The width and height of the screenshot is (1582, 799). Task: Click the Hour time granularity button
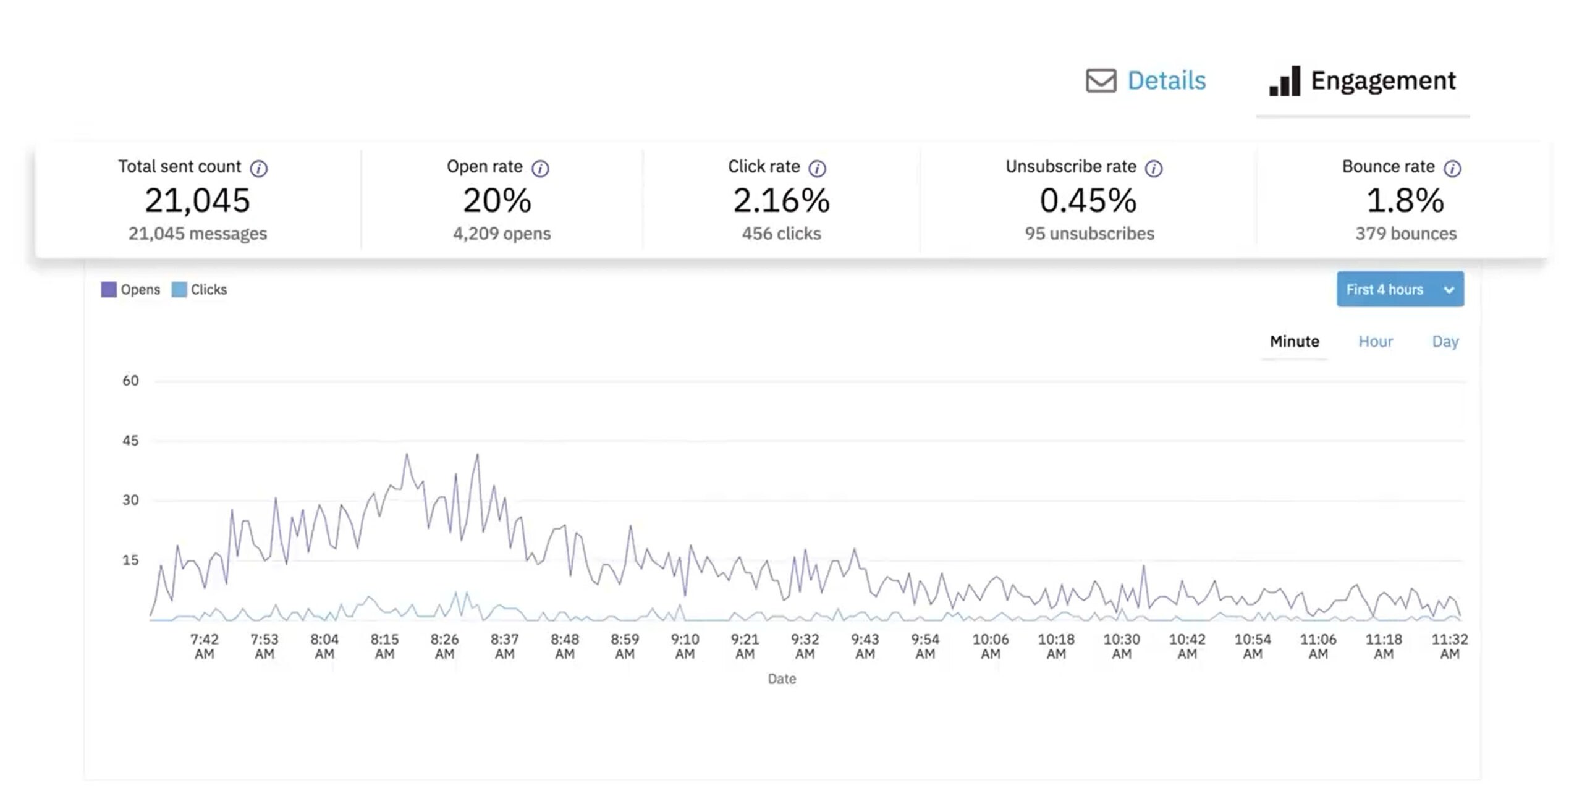pos(1376,341)
